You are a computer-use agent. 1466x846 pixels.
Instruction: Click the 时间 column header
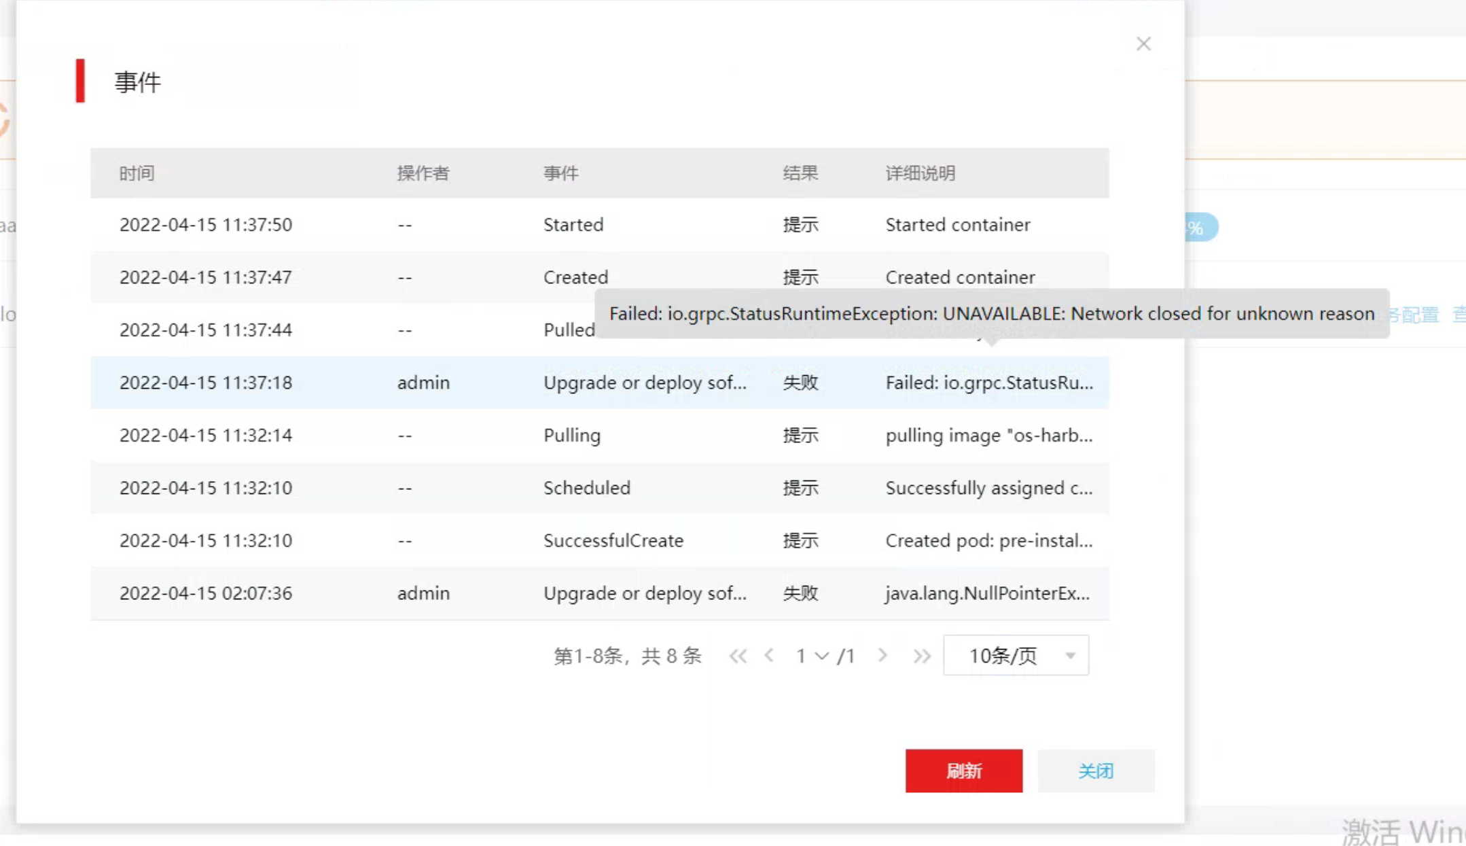(137, 173)
